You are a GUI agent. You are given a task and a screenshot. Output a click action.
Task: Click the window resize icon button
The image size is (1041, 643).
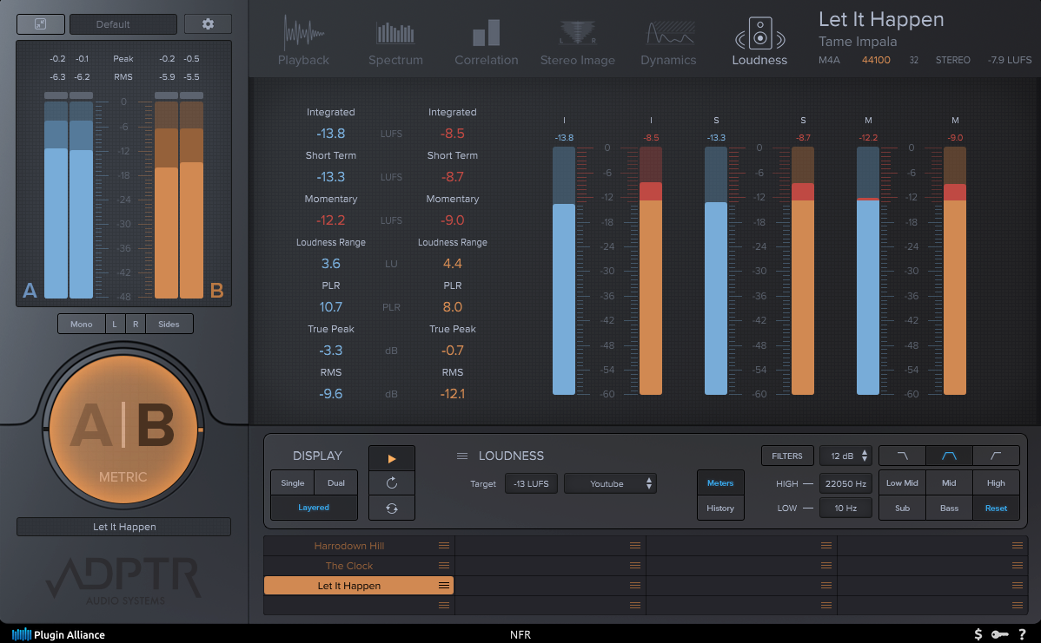point(41,24)
